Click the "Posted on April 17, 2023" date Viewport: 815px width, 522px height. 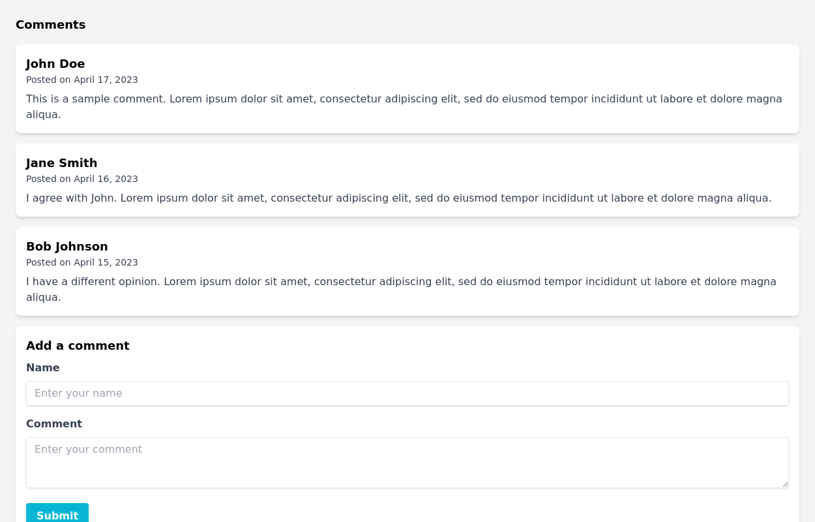82,80
